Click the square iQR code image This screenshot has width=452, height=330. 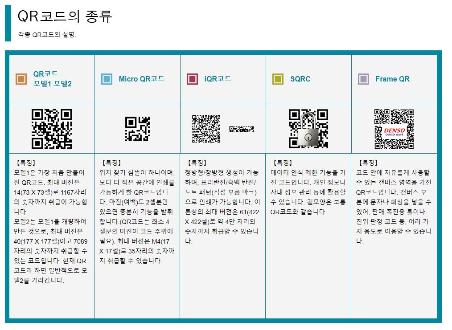206,129
